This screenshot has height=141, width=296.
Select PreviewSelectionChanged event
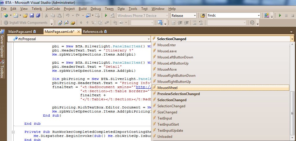pos(220,94)
